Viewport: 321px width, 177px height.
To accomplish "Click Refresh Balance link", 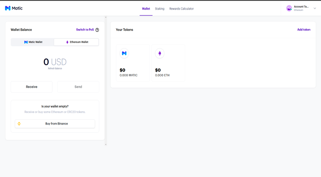I will tap(55, 68).
